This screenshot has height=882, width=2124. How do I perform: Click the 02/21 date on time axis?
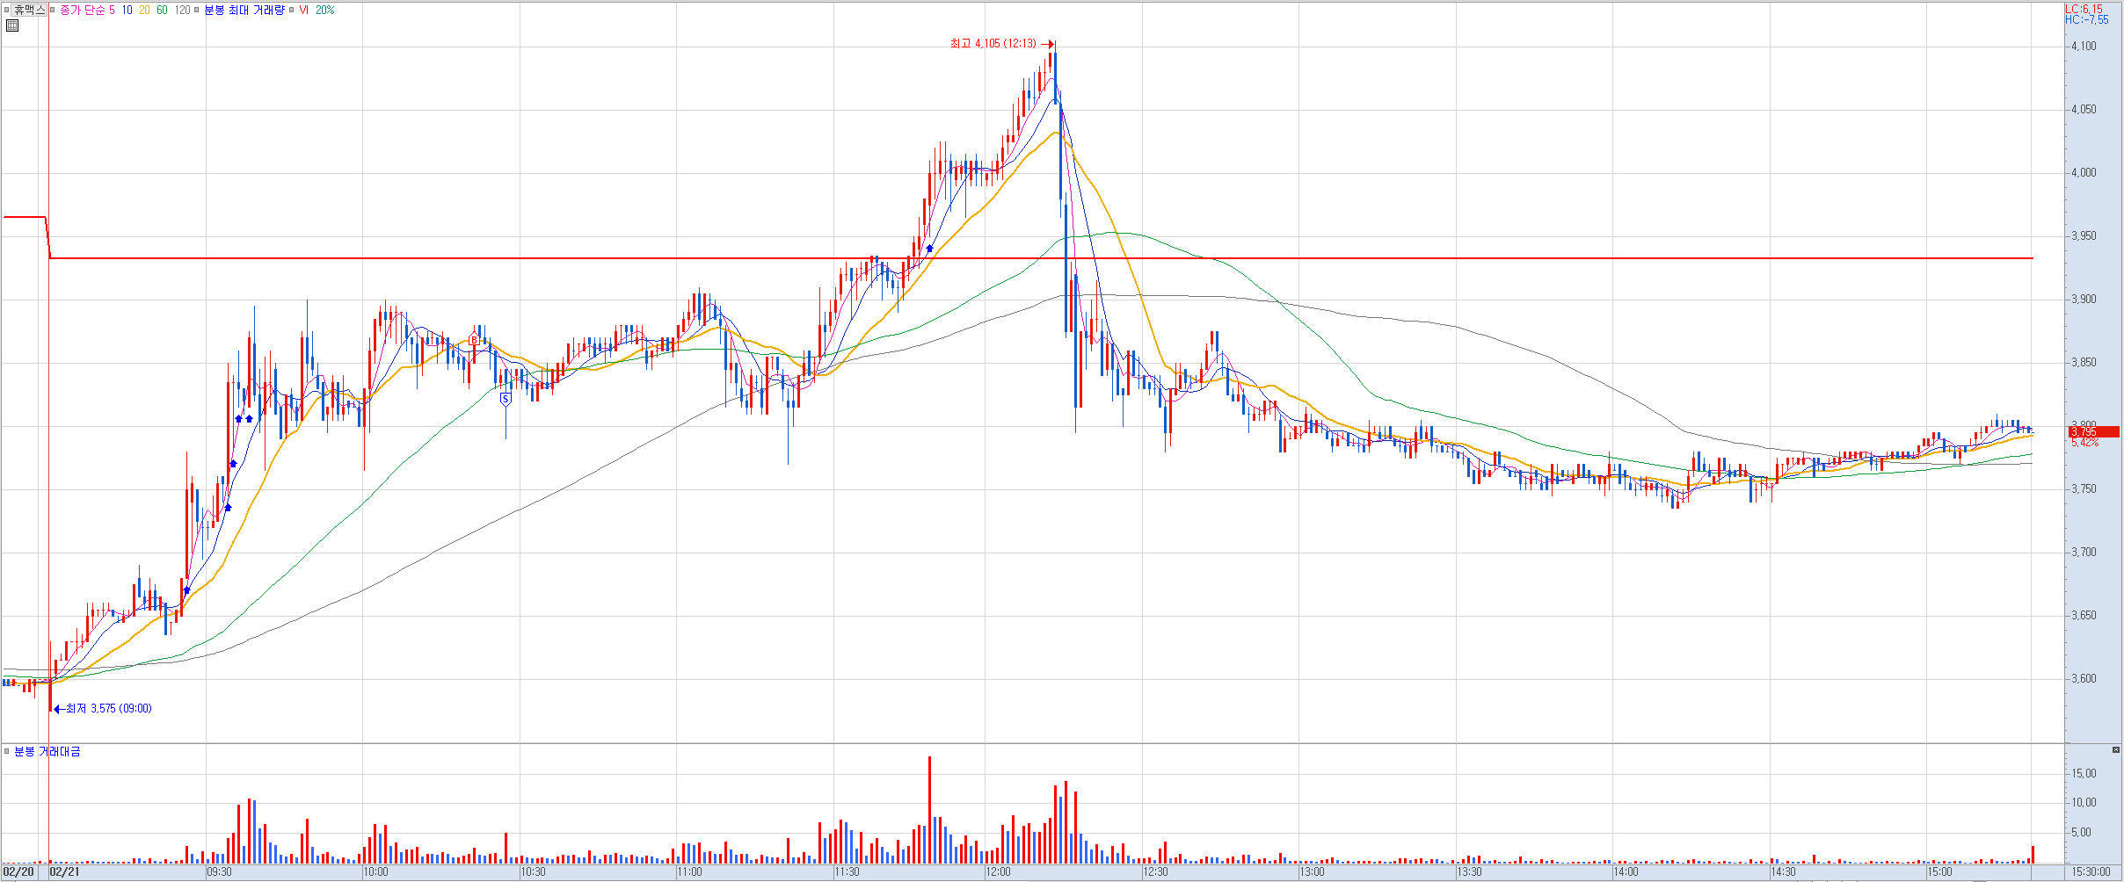64,871
